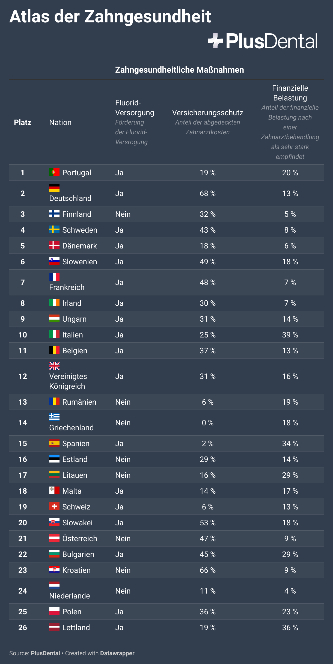
Task: Click Österreich's Nein fluoride cell
Action: click(123, 539)
